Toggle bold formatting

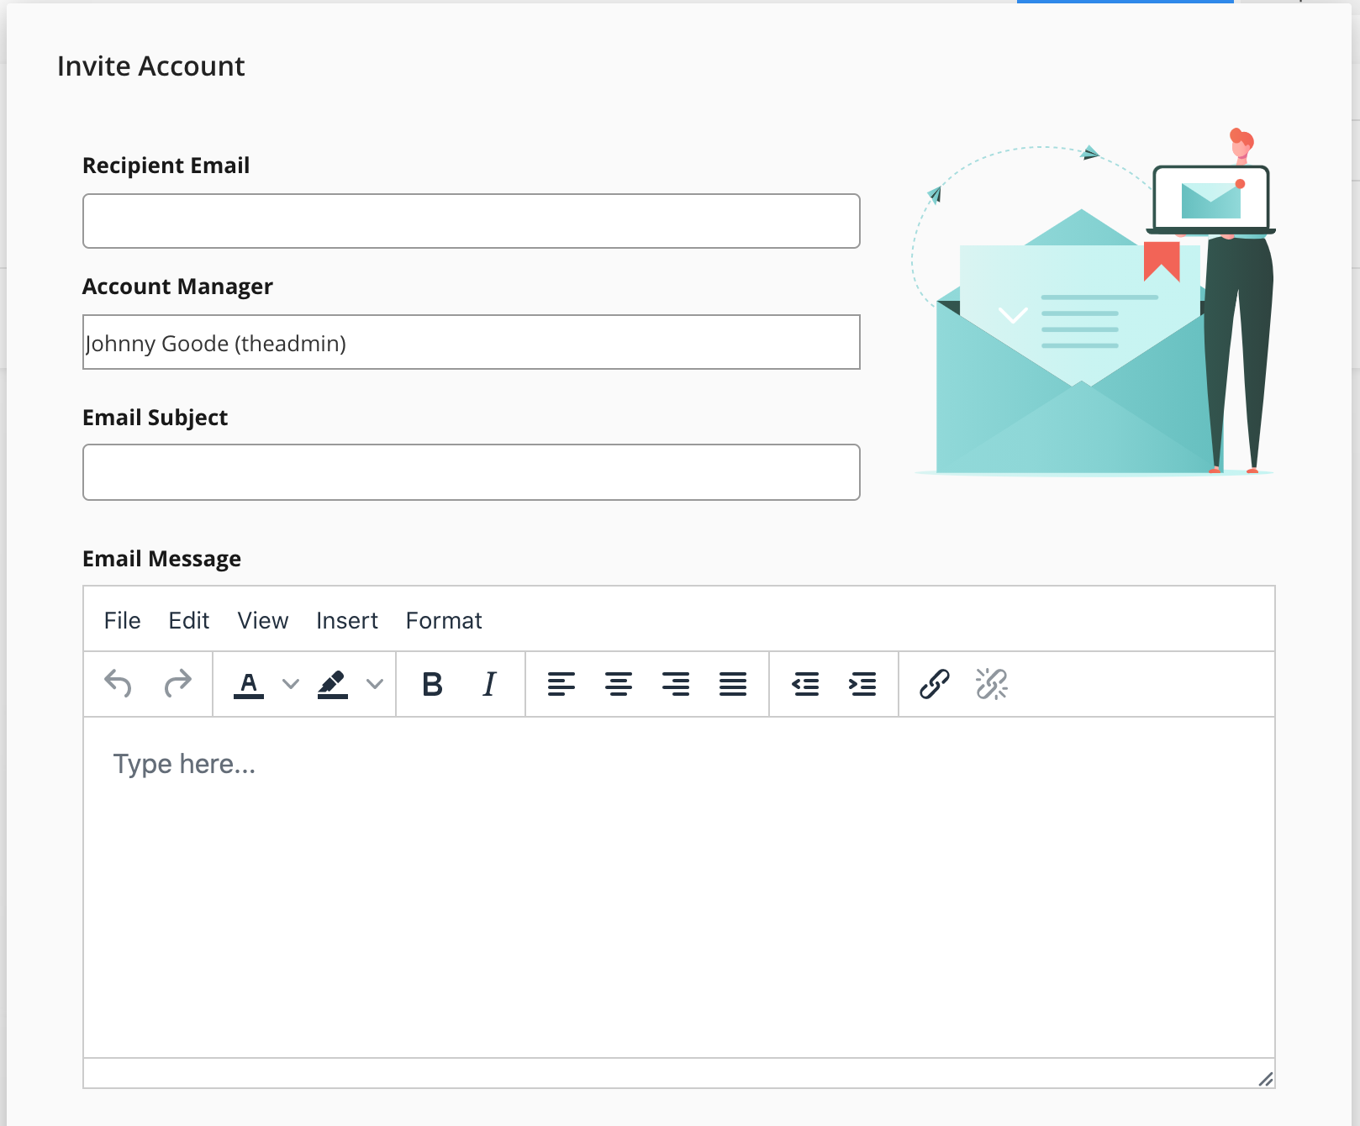click(x=433, y=684)
